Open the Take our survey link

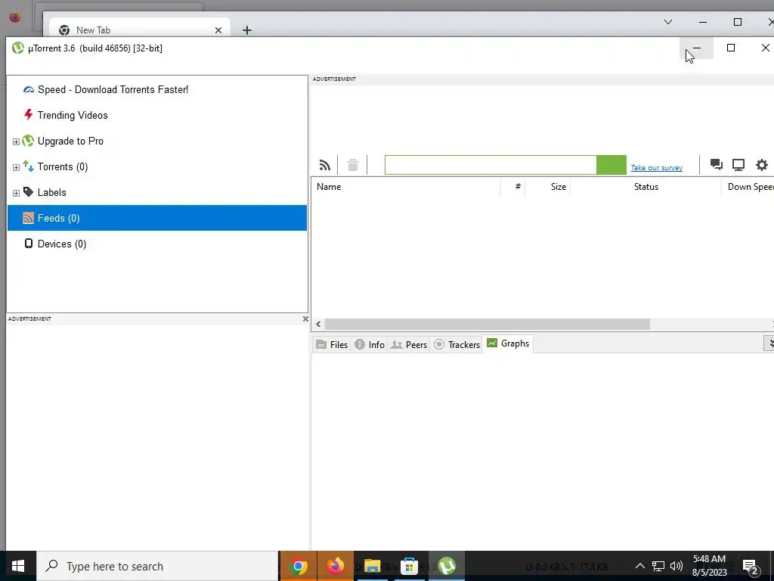tap(657, 168)
